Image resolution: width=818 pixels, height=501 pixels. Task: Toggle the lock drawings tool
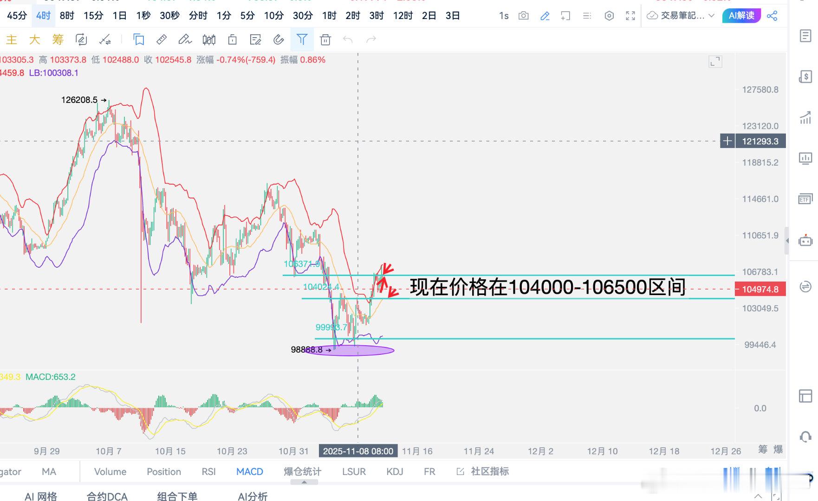click(232, 39)
